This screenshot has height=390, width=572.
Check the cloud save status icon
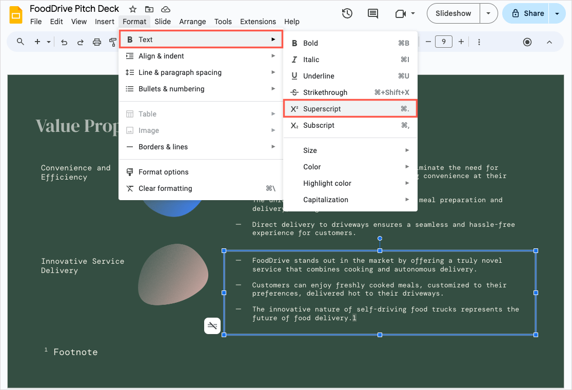(x=166, y=9)
